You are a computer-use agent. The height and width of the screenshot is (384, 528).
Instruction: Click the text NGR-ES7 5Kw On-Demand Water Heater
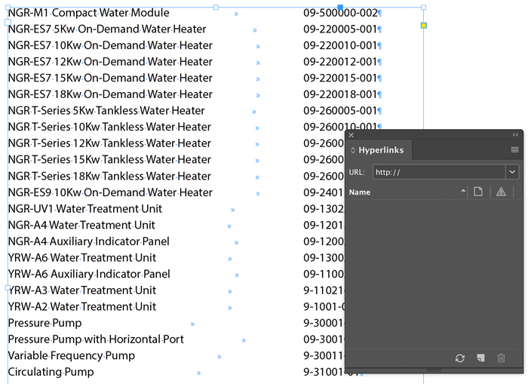click(x=107, y=29)
